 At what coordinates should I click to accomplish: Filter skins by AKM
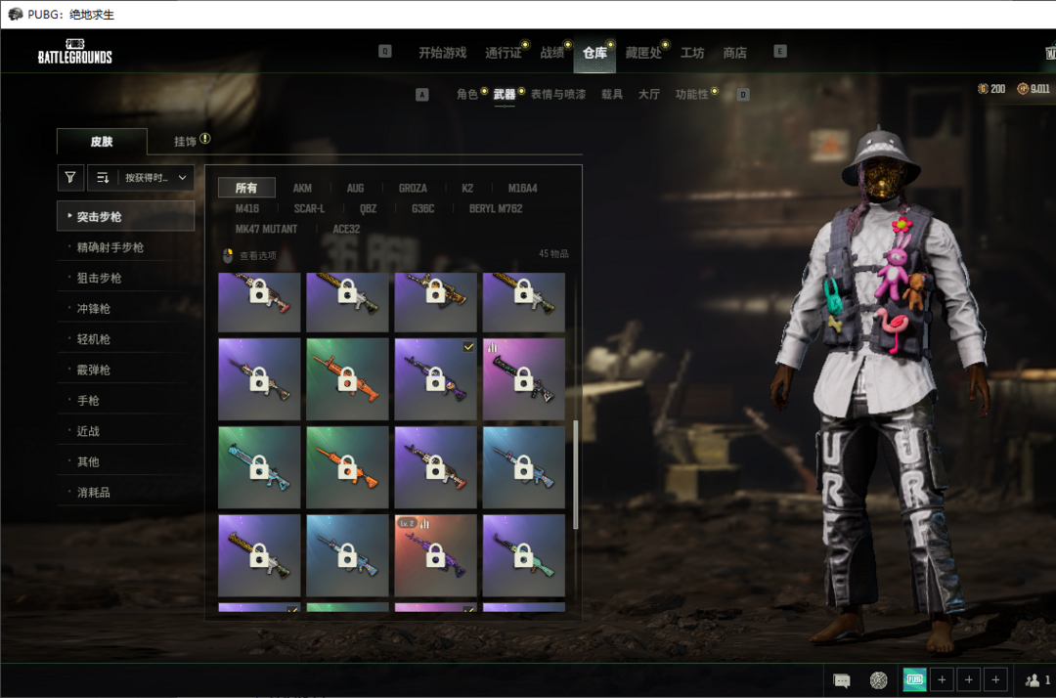(302, 188)
